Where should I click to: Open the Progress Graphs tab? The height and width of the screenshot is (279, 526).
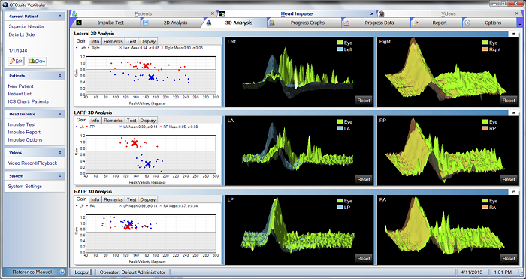[304, 22]
